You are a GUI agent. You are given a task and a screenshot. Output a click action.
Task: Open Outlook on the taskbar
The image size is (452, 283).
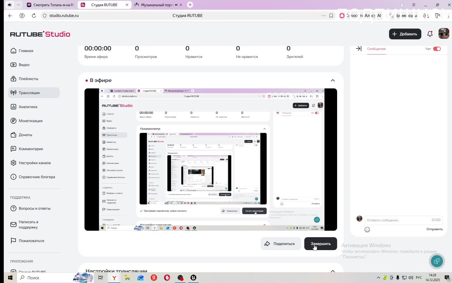point(140,278)
